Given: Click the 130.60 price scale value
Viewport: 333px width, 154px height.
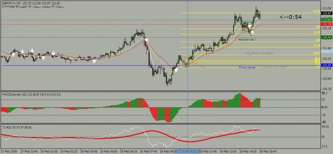Looking at the screenshot, I should tap(326, 79).
